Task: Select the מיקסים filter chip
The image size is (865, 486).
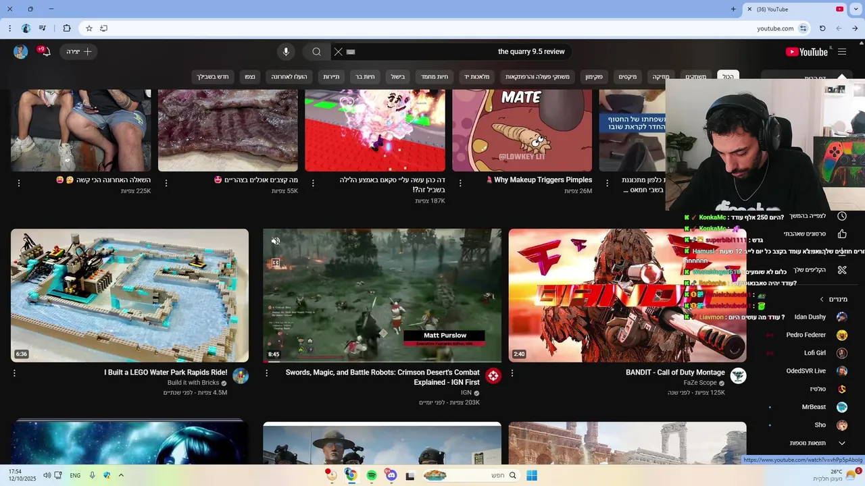Action: click(x=628, y=77)
